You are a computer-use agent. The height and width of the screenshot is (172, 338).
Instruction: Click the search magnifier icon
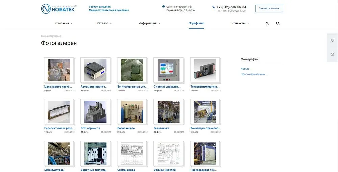tap(278, 23)
